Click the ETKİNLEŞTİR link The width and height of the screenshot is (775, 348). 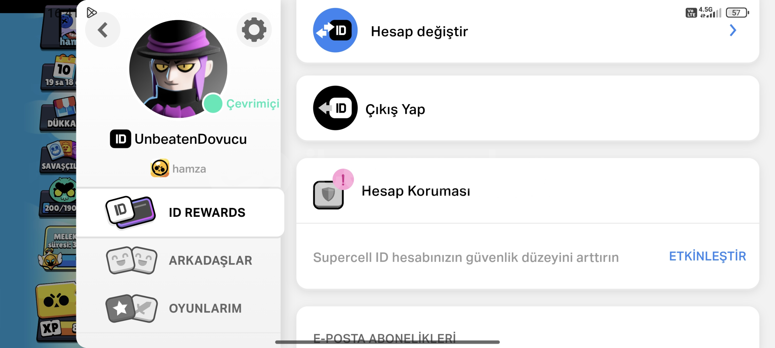pyautogui.click(x=708, y=256)
